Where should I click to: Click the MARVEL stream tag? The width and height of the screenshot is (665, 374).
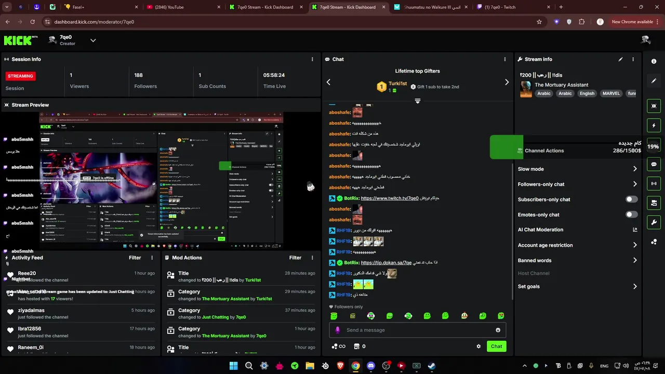point(611,94)
